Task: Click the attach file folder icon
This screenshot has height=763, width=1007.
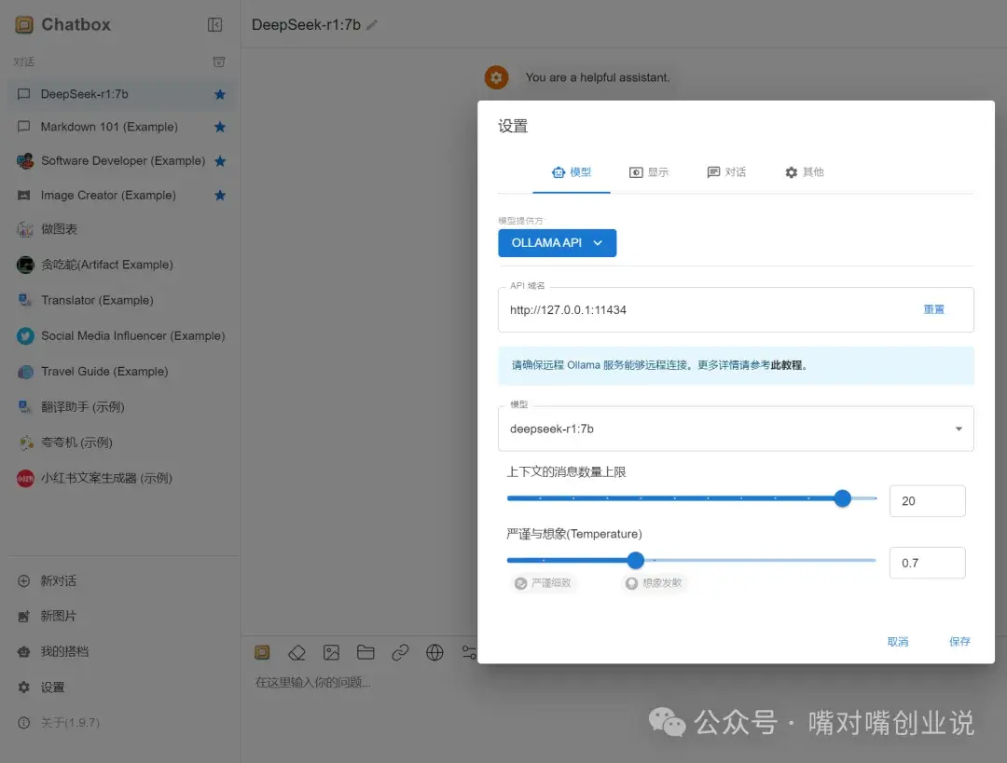Action: [x=366, y=653]
